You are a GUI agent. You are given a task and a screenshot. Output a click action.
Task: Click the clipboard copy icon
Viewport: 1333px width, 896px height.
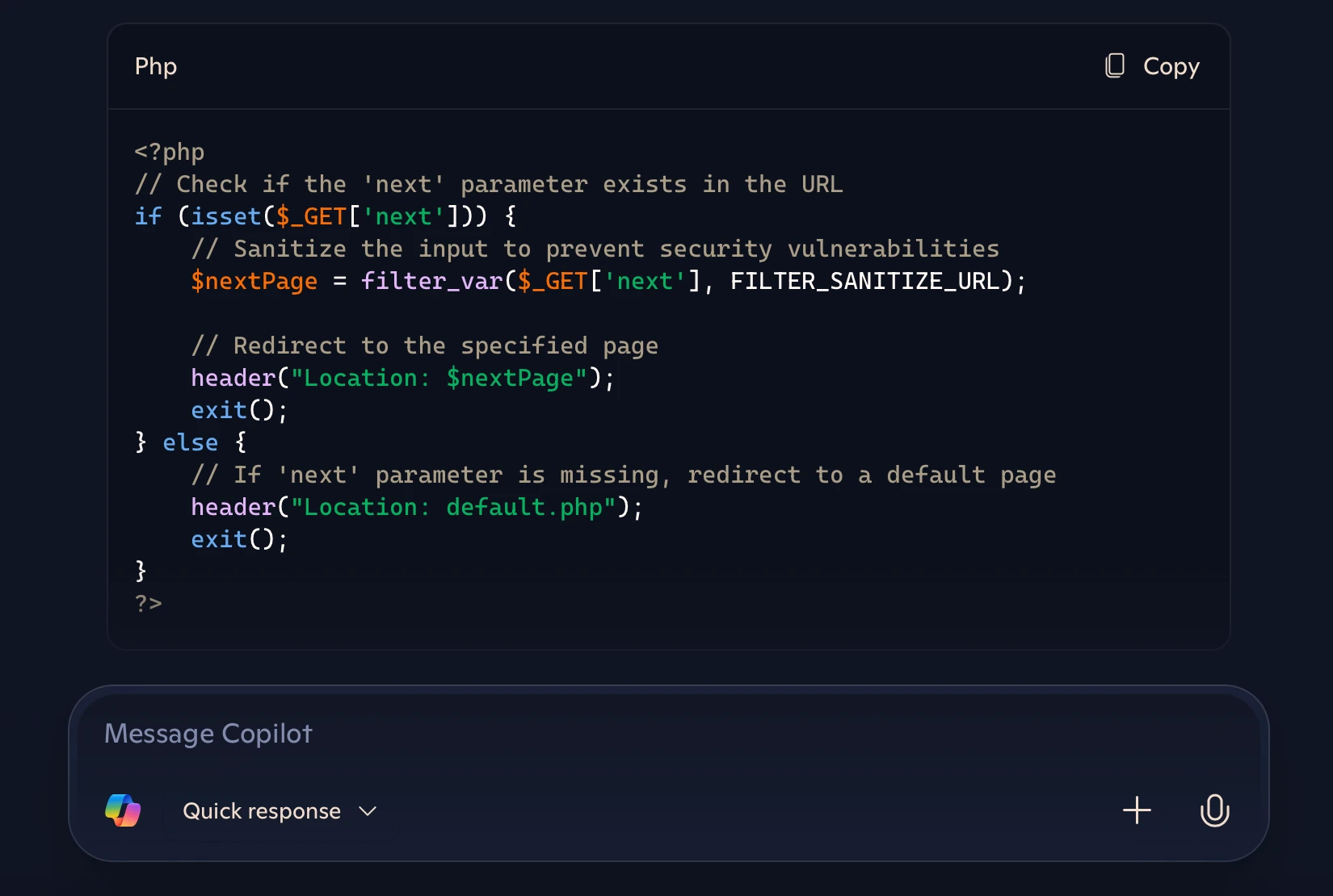pos(1115,65)
